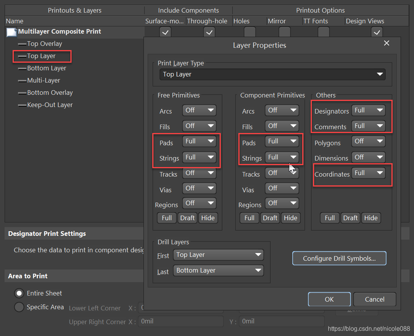Click Draft button under Component Primitives
Viewport: 414px width, 336px height.
pyautogui.click(x=270, y=218)
